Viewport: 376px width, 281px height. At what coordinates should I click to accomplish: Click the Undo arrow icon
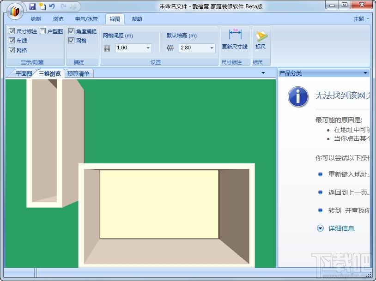tap(52, 6)
